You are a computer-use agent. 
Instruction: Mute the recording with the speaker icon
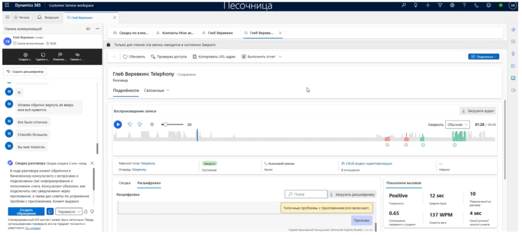152,124
